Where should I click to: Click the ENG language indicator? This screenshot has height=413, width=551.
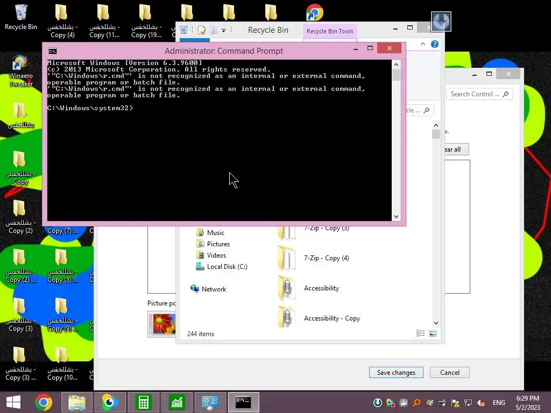(x=499, y=403)
